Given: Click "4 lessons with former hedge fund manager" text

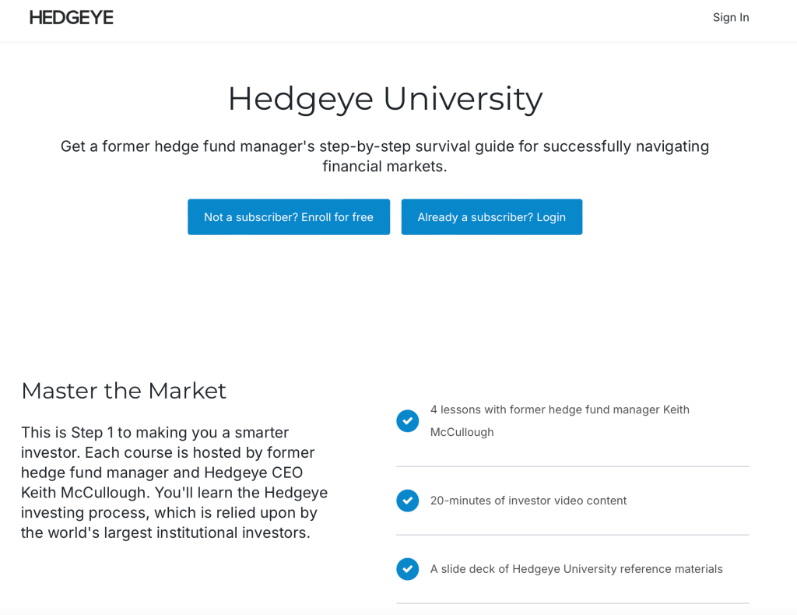Looking at the screenshot, I should (x=560, y=410).
